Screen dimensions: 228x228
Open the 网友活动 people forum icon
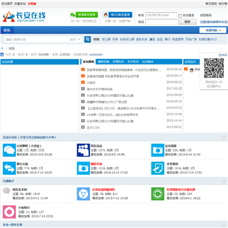coord(84,150)
